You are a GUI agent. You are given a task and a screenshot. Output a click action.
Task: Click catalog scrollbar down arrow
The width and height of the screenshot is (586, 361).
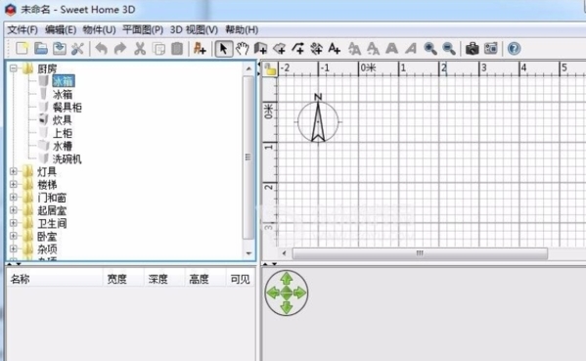click(248, 253)
